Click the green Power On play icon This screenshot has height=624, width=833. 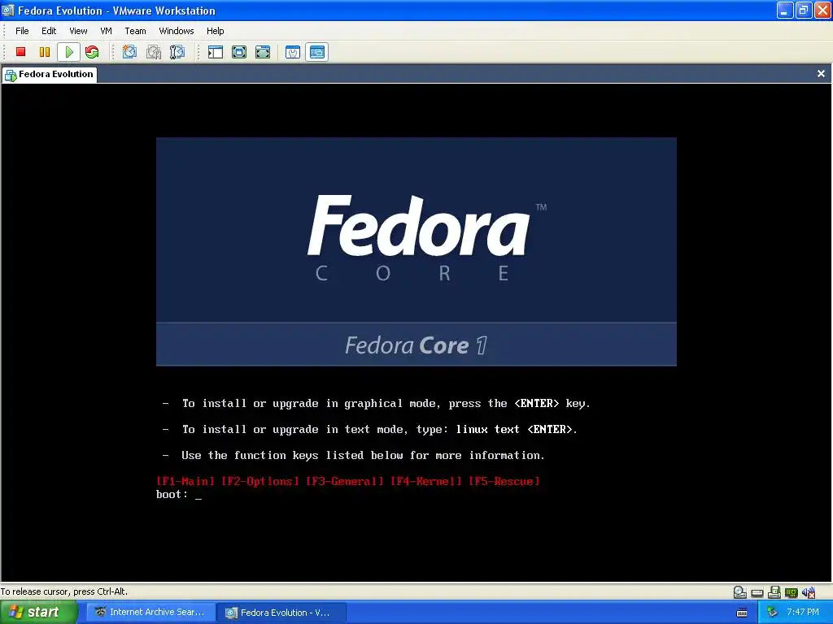click(x=68, y=51)
